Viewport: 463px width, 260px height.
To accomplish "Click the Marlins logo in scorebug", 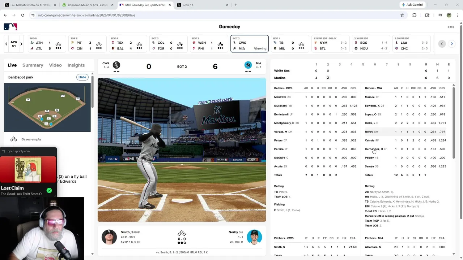I will click(248, 65).
